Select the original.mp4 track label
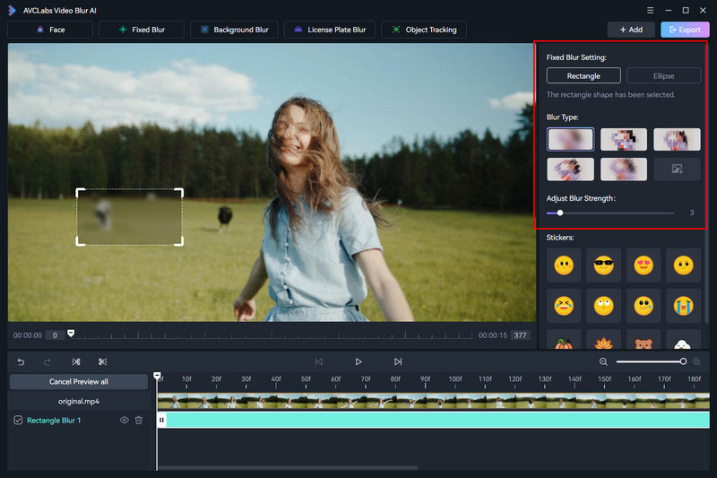 pyautogui.click(x=79, y=401)
